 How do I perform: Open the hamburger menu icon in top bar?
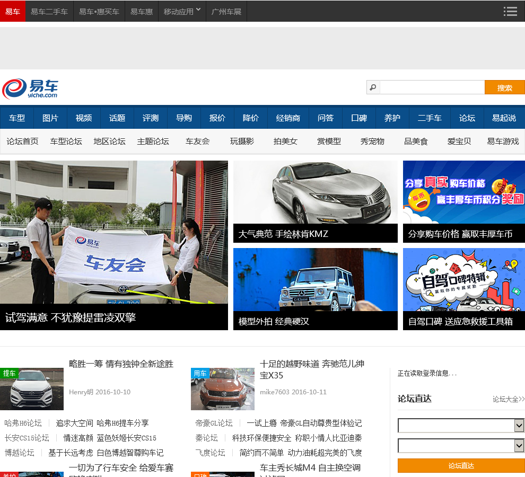pyautogui.click(x=510, y=11)
